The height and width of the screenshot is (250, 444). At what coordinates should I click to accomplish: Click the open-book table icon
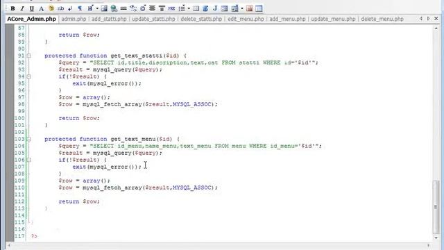pyautogui.click(x=196, y=8)
